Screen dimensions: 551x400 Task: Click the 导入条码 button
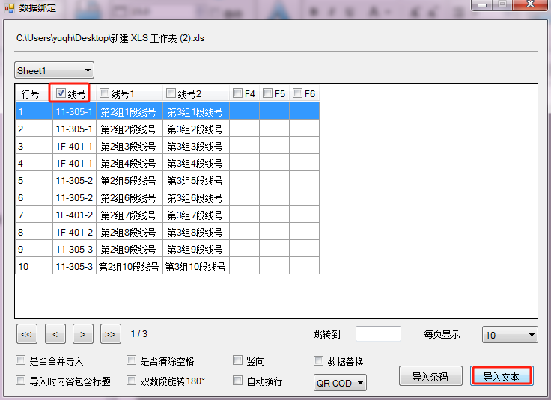point(430,376)
